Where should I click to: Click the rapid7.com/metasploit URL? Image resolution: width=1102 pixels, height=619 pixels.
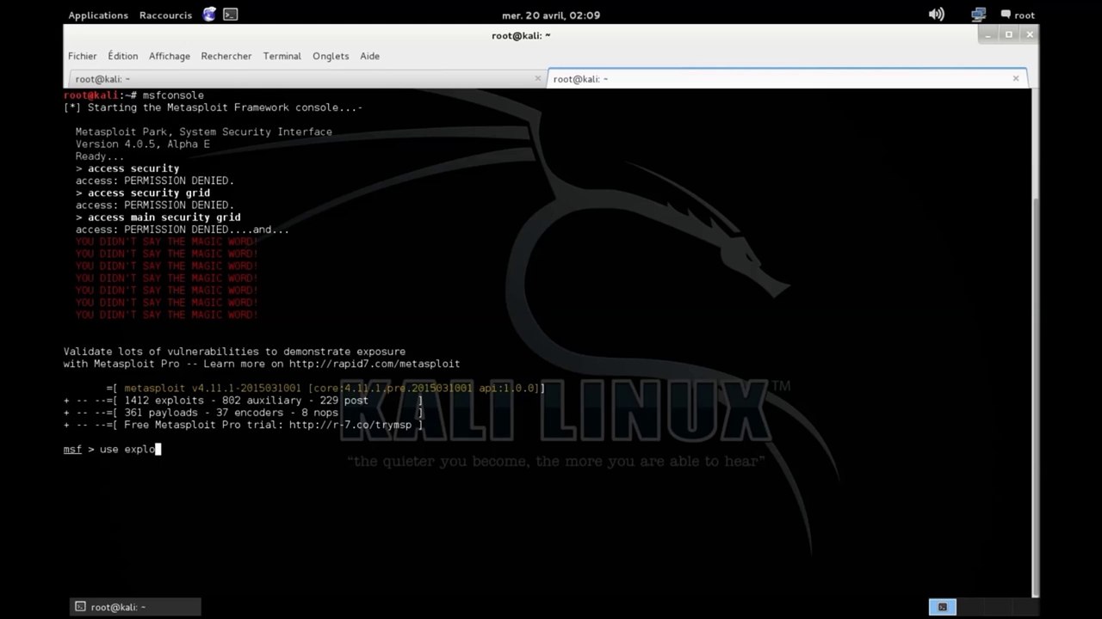(x=375, y=364)
